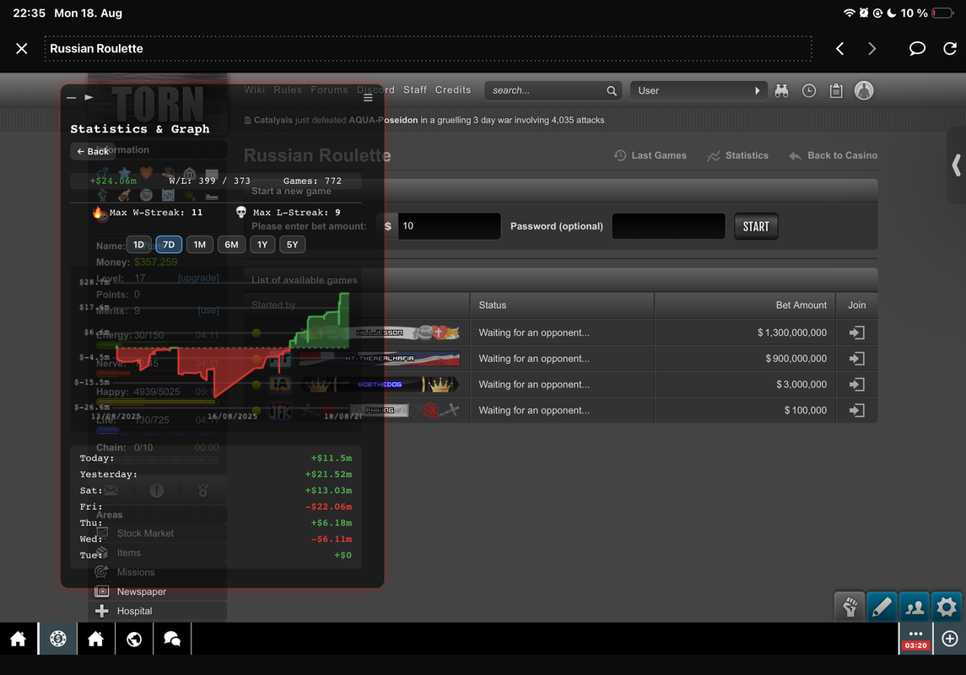Screen dimensions: 966x675
Task: Open the chat speech bubble icon
Action: [917, 48]
